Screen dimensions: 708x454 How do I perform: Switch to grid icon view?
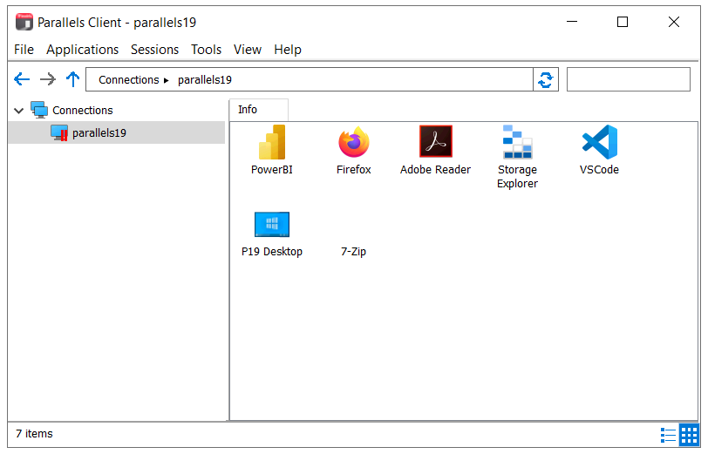coord(689,435)
